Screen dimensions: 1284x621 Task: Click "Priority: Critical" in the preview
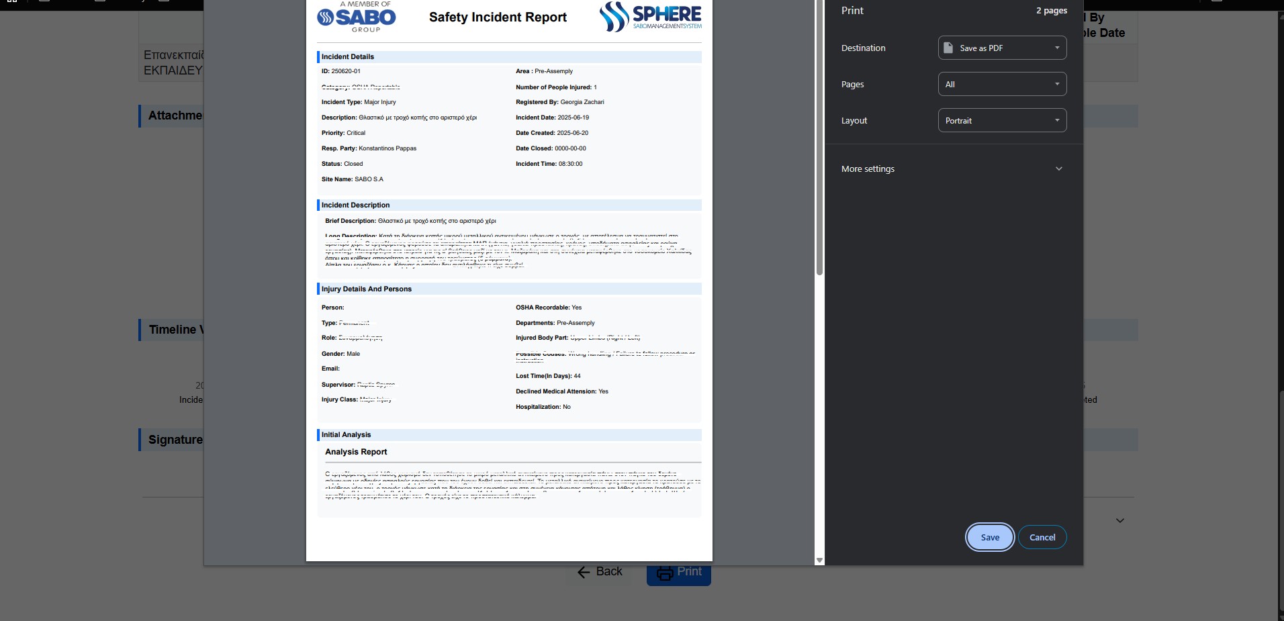coord(343,133)
